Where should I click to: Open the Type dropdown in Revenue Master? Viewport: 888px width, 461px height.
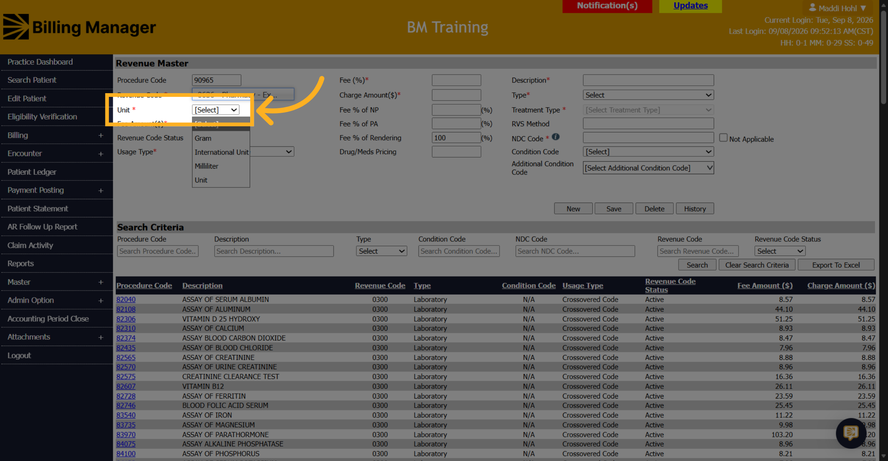point(648,95)
